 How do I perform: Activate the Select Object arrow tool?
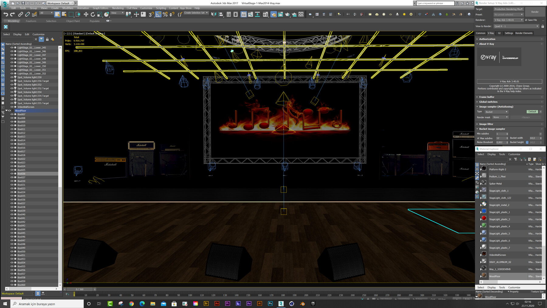tap(57, 14)
